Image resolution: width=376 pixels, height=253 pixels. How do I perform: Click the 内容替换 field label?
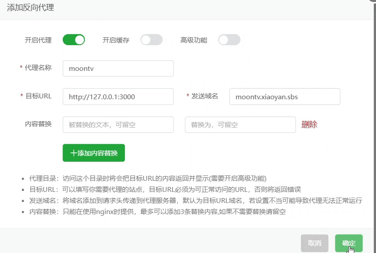pyautogui.click(x=38, y=124)
